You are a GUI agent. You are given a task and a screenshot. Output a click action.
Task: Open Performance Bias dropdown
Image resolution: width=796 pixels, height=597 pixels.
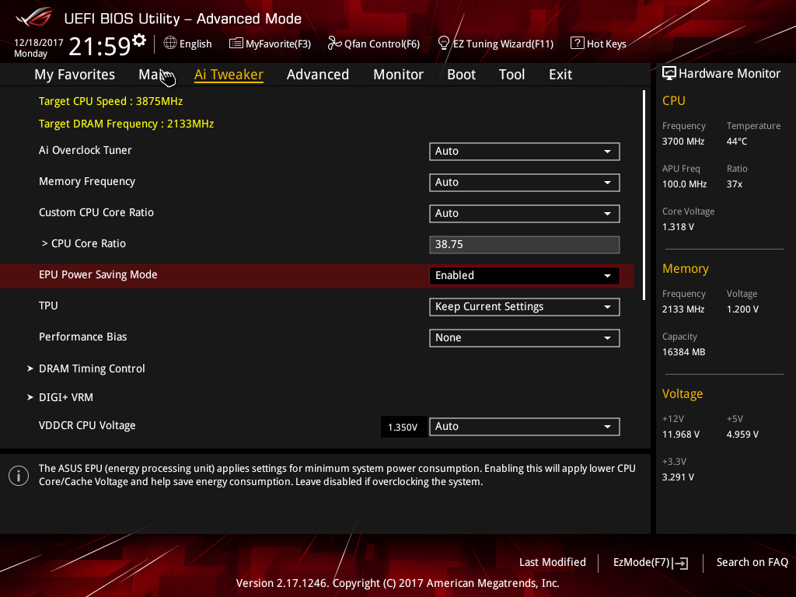click(525, 337)
